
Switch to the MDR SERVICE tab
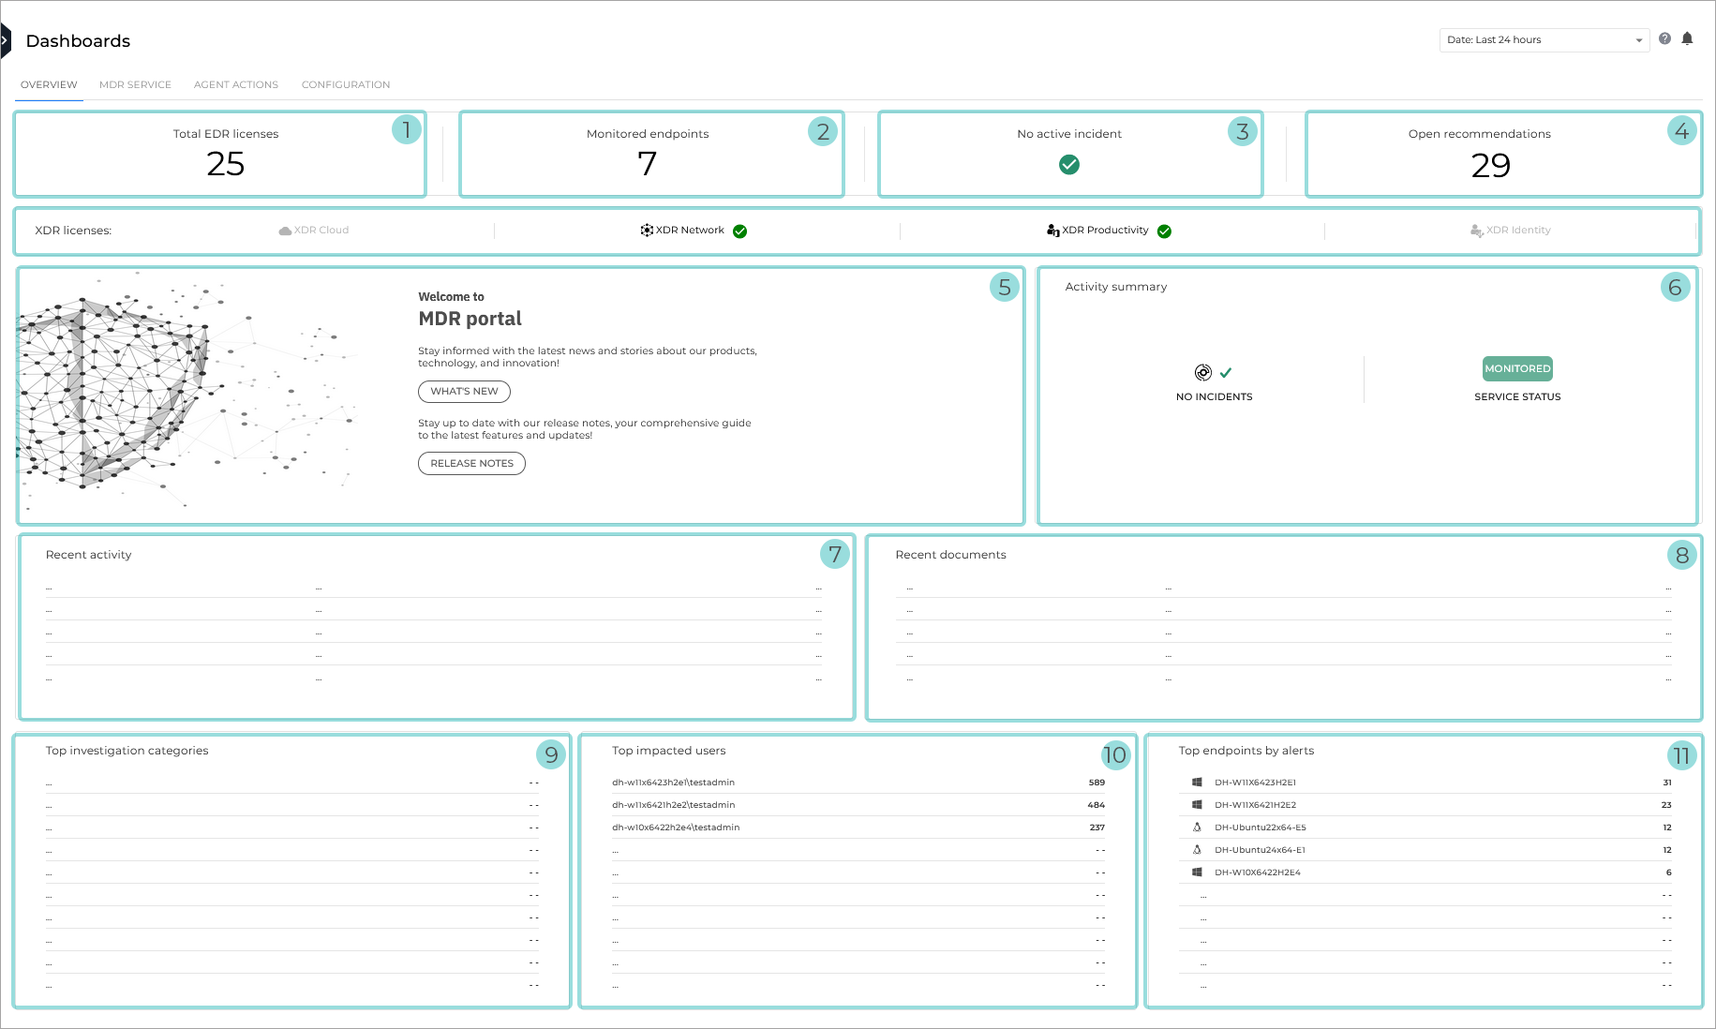(x=134, y=84)
